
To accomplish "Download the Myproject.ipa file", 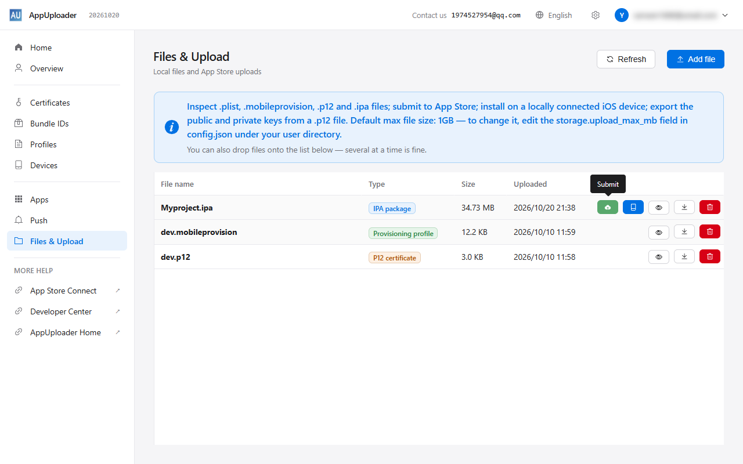I will click(x=684, y=207).
